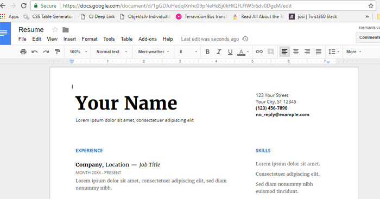Click the Company, Location — Job Title line
This screenshot has height=199, width=380.
(x=118, y=165)
